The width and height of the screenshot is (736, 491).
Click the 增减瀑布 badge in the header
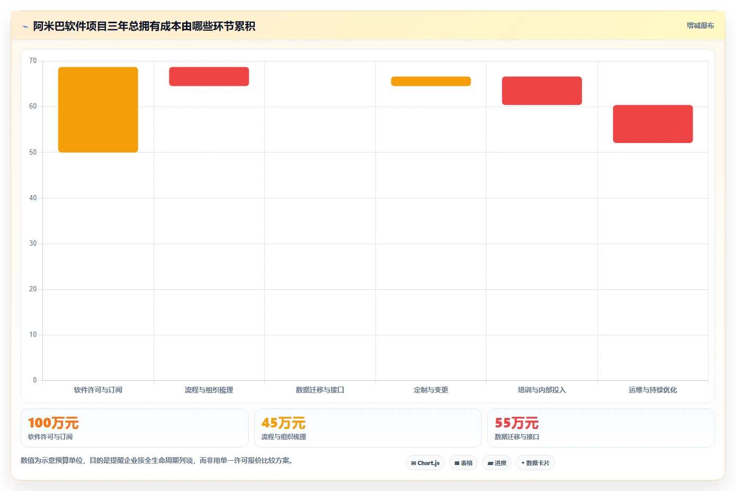pos(700,25)
